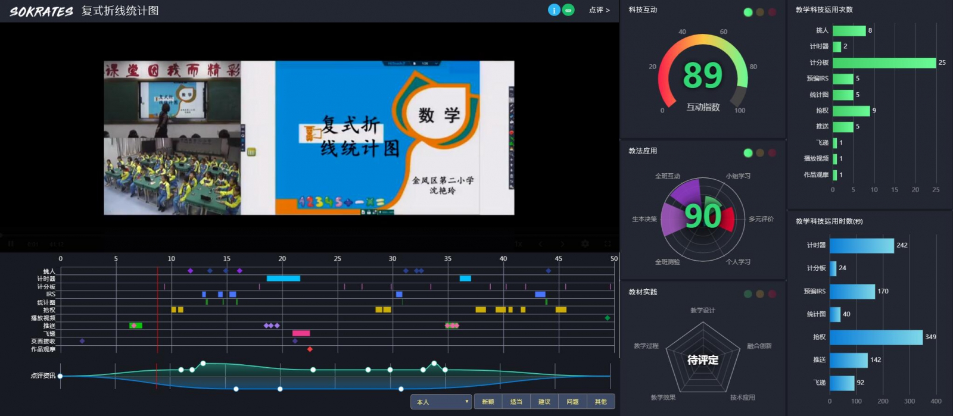
Task: Click the SOKRATES logo
Action: point(41,11)
